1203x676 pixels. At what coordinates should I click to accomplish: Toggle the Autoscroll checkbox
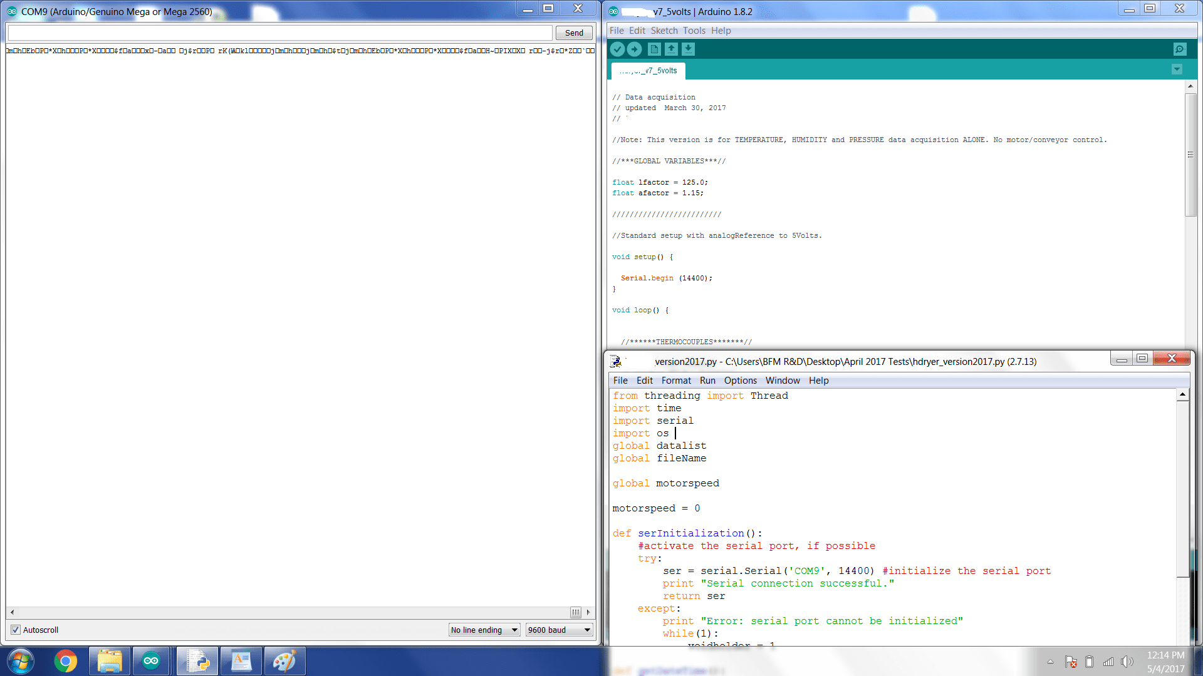click(x=16, y=630)
